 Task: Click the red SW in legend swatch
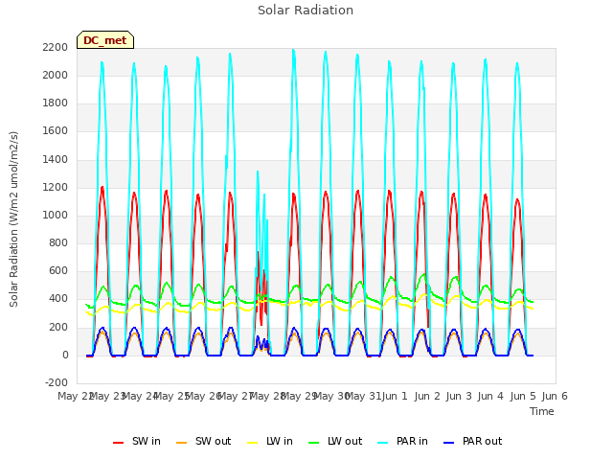click(x=118, y=443)
